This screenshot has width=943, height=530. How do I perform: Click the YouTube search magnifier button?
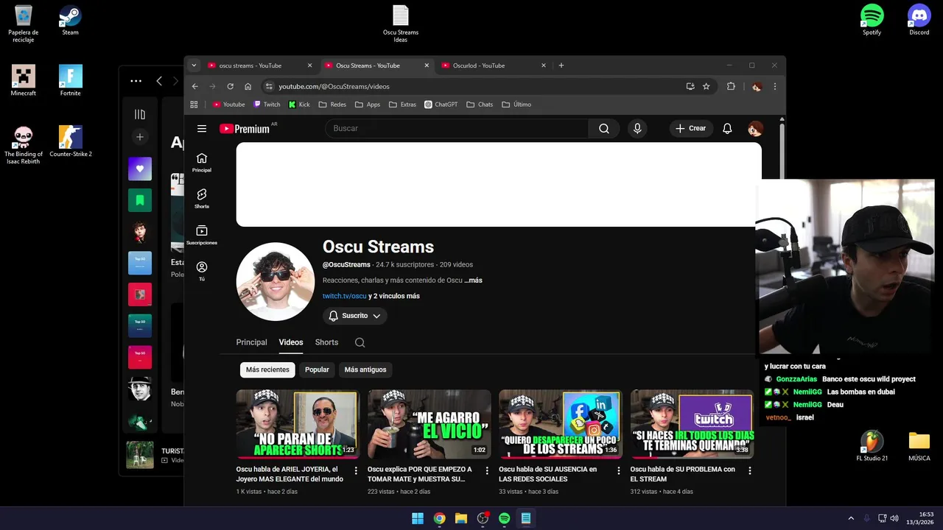[x=603, y=128]
